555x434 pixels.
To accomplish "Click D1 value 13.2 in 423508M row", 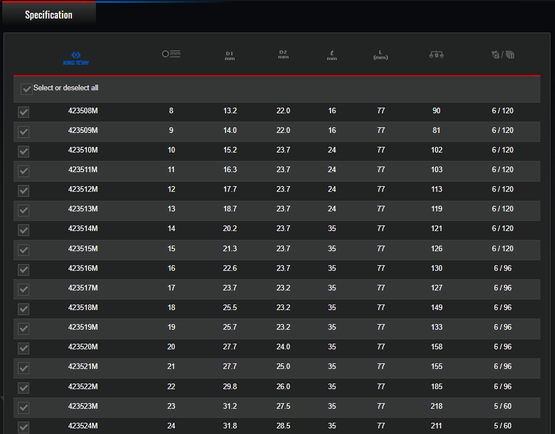I will (230, 110).
